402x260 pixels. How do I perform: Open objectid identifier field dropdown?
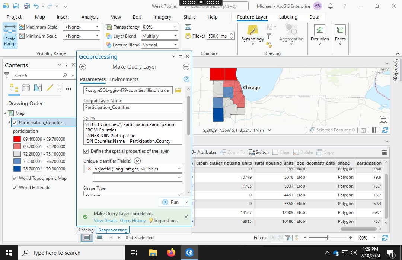pos(179,169)
